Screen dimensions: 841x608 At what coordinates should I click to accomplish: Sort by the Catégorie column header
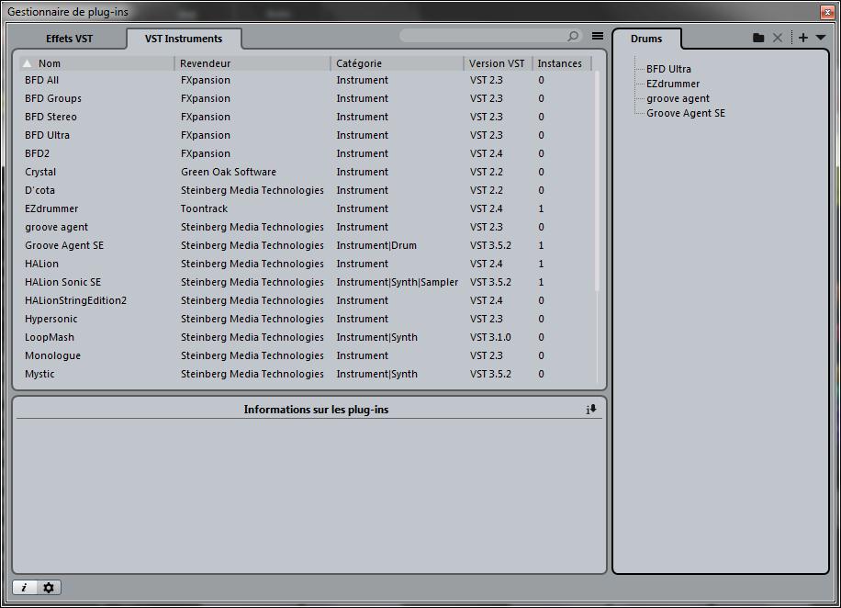[397, 63]
